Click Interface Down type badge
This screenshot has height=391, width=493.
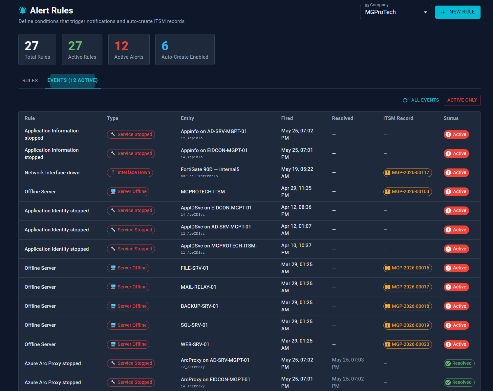tap(130, 173)
